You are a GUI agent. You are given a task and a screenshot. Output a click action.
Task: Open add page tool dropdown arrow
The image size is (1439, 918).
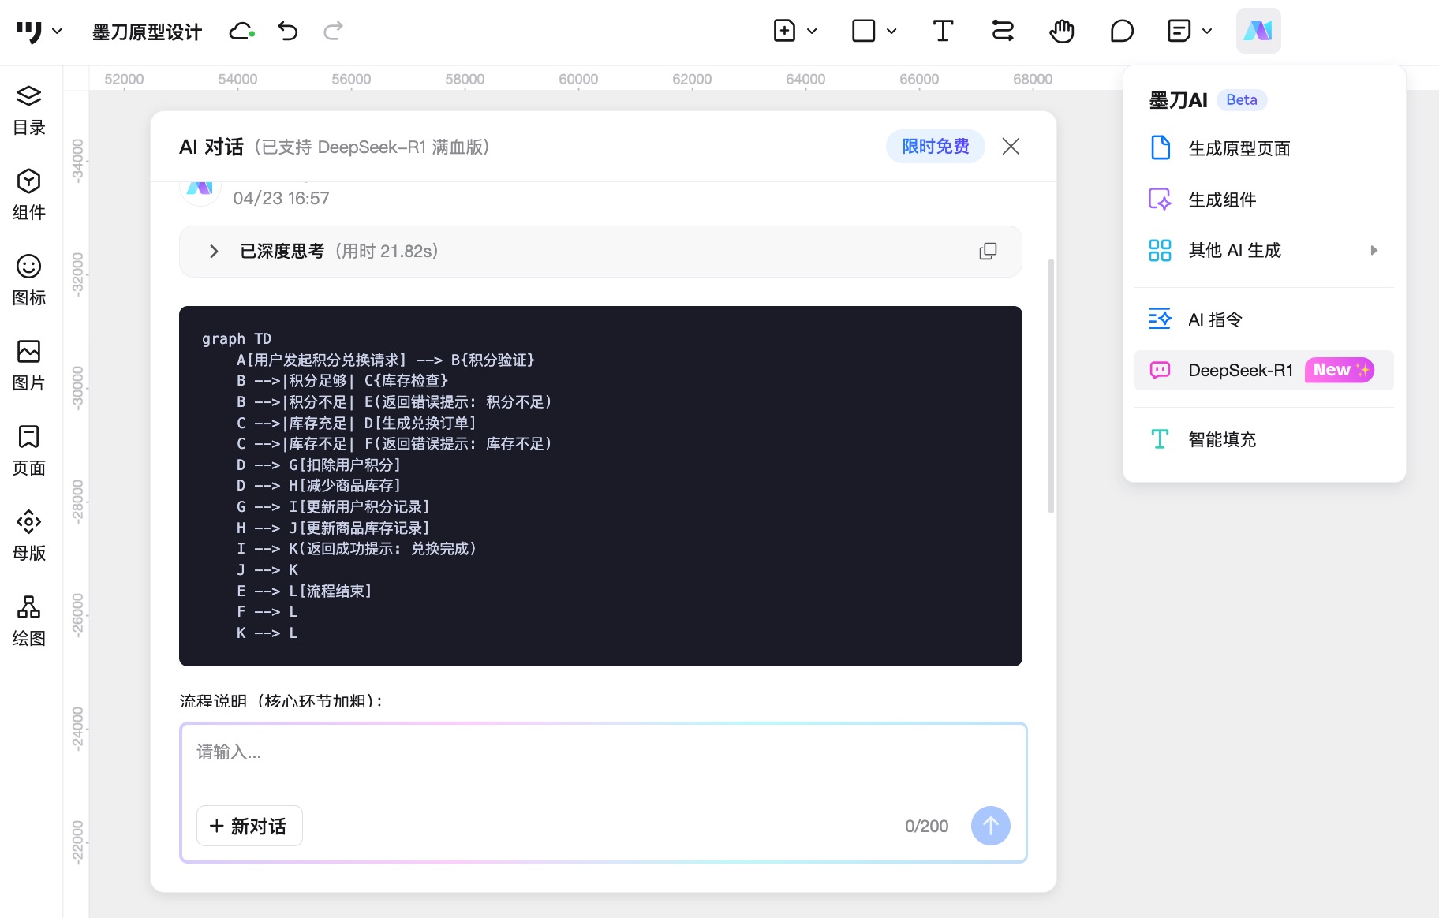point(812,32)
